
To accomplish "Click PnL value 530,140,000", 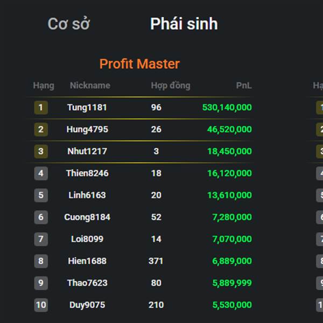I will click(227, 108).
